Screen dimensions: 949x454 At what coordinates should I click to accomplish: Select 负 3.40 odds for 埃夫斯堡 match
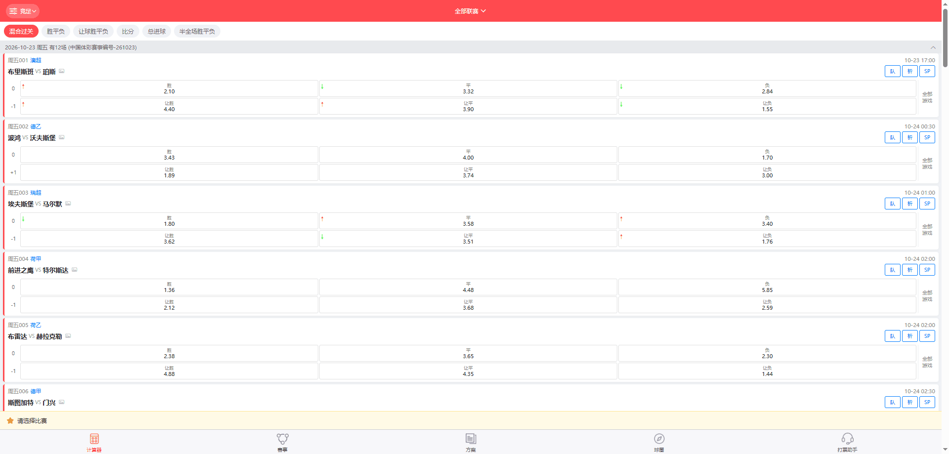pyautogui.click(x=767, y=221)
